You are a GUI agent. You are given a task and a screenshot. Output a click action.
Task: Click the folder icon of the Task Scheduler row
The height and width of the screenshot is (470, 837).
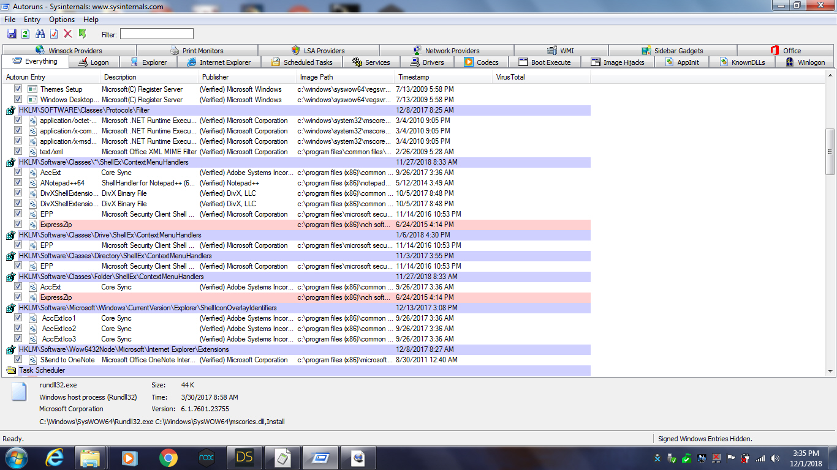(10, 370)
